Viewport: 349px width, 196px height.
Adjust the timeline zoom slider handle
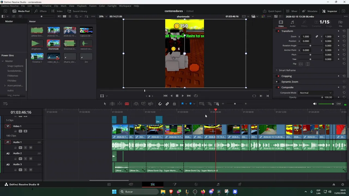(235, 104)
